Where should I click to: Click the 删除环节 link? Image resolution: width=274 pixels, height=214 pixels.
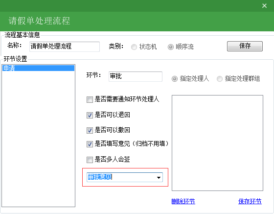(x=183, y=201)
